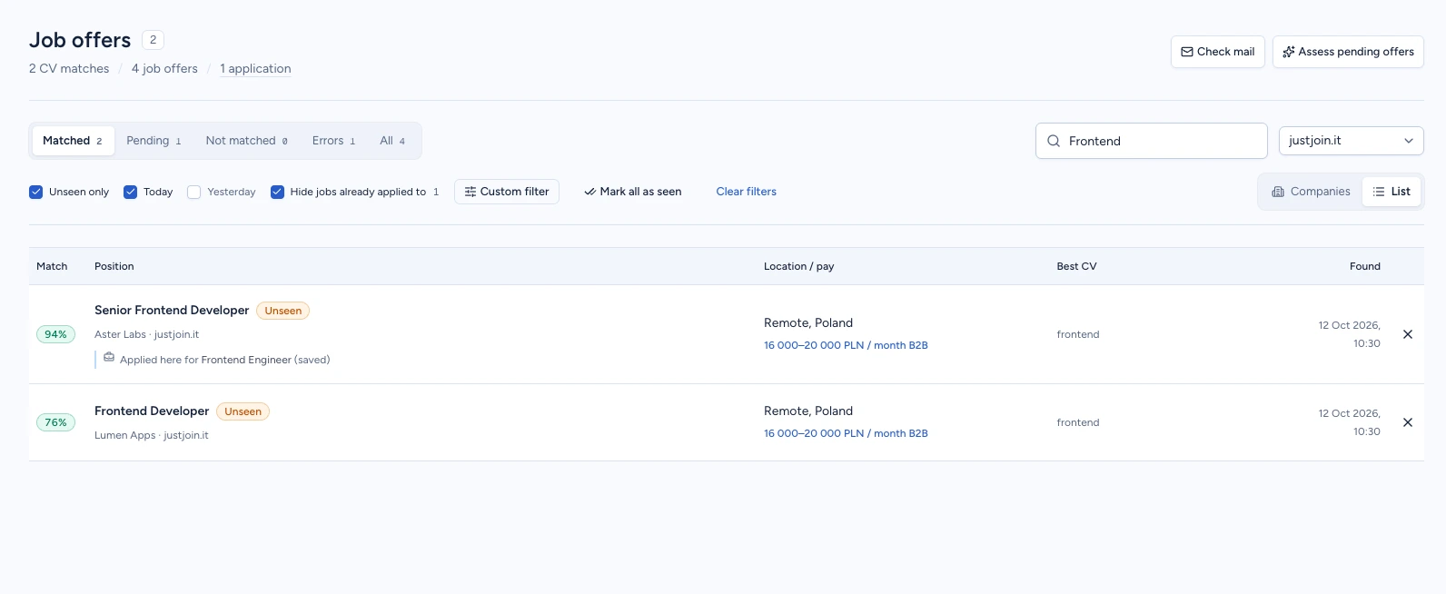1446x594 pixels.
Task: Click the 94% match badge
Action: point(55,334)
